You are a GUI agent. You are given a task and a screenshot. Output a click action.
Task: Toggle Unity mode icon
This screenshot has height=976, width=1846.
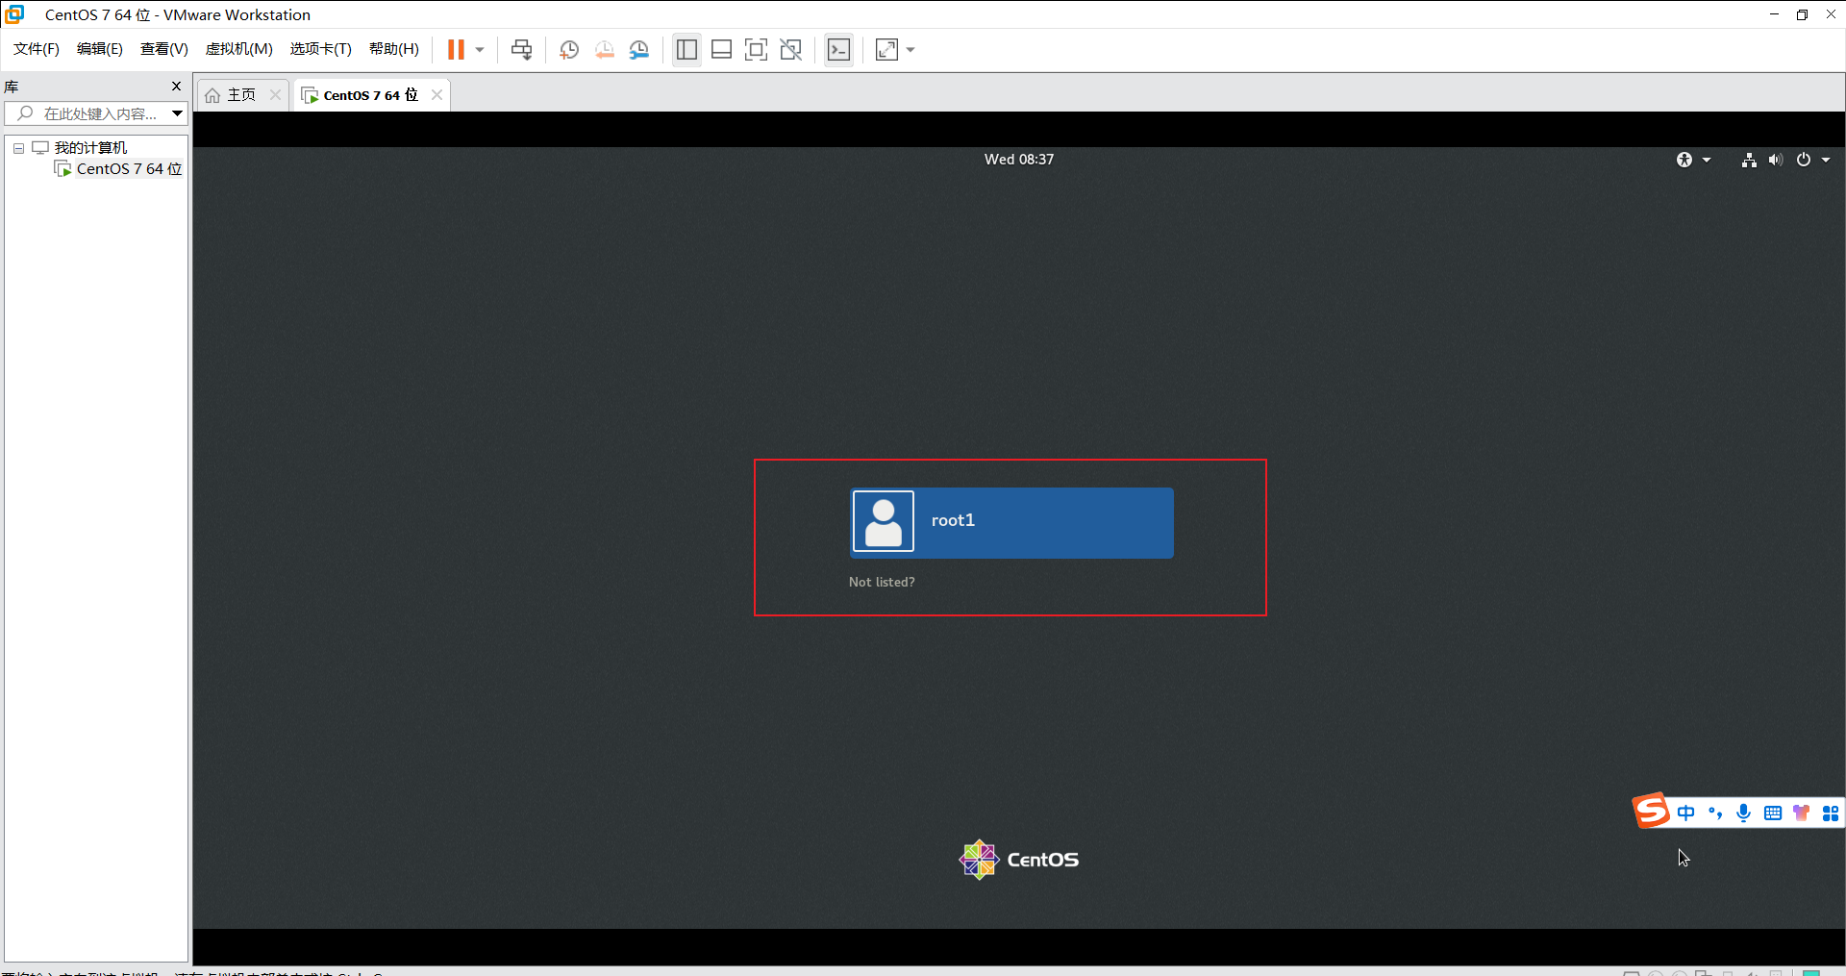coord(791,49)
